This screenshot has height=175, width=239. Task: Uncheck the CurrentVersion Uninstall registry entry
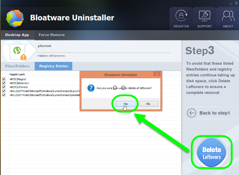4,95
